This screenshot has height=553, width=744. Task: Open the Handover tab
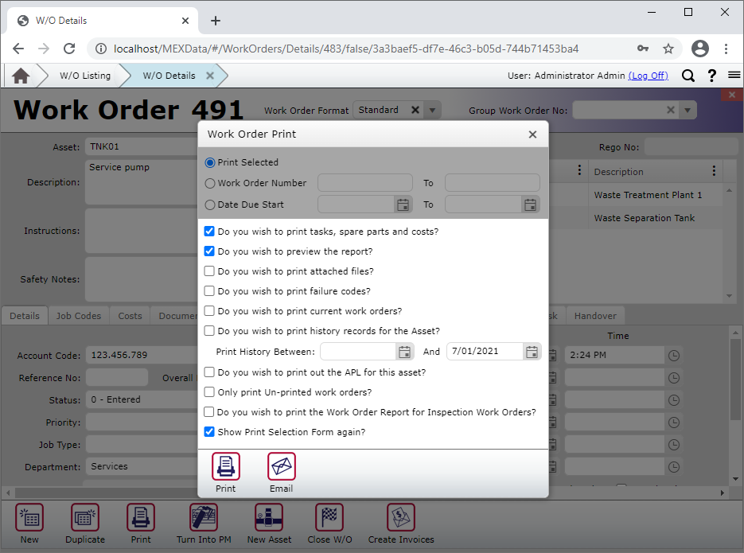click(x=595, y=315)
